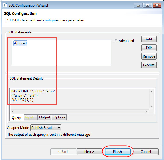
Task: Click the Edit button
Action: (149, 48)
